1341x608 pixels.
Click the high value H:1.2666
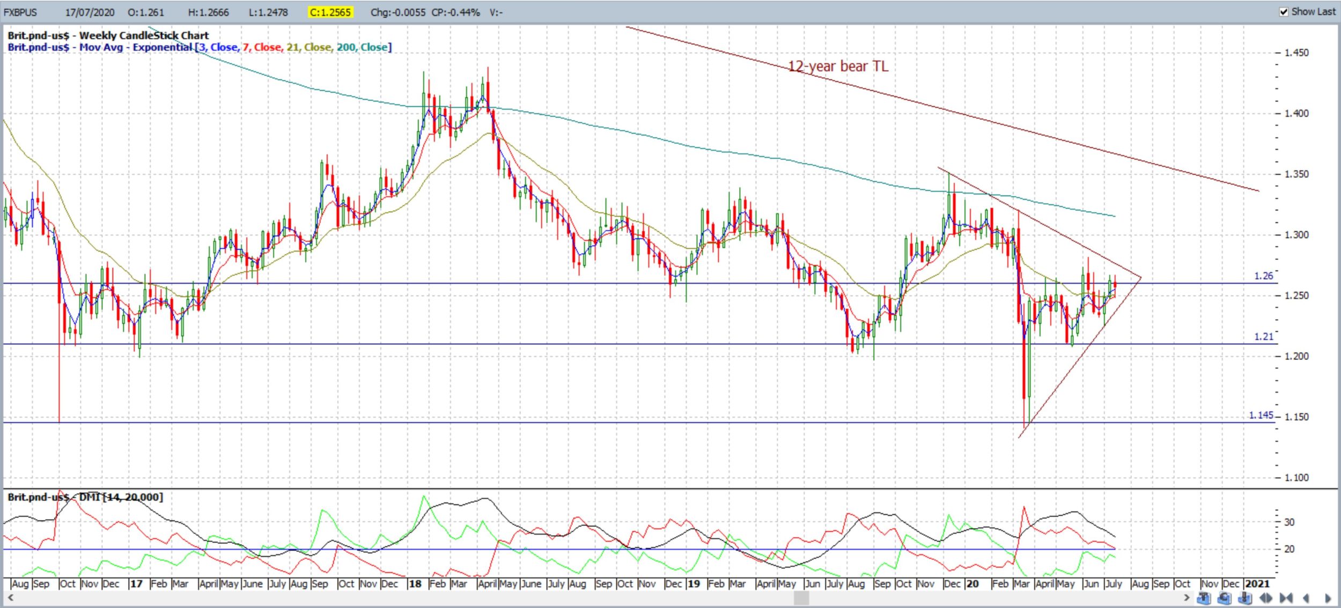(x=209, y=12)
